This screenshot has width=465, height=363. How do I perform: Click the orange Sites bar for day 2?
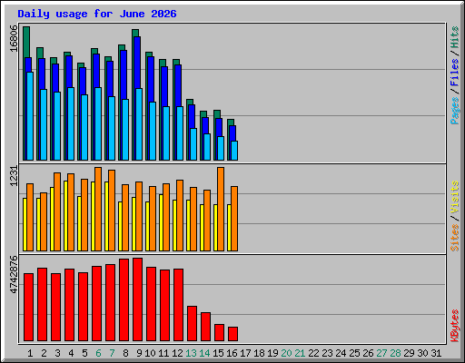pyautogui.click(x=44, y=222)
